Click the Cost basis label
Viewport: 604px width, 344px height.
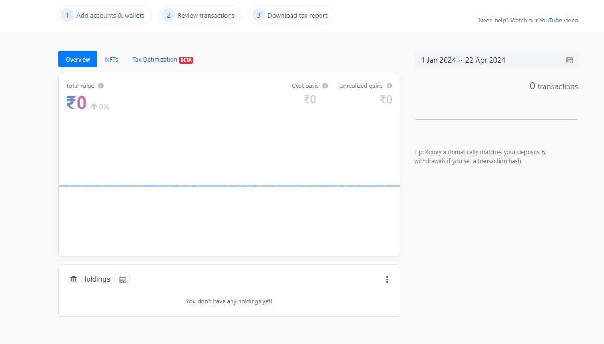coord(305,86)
